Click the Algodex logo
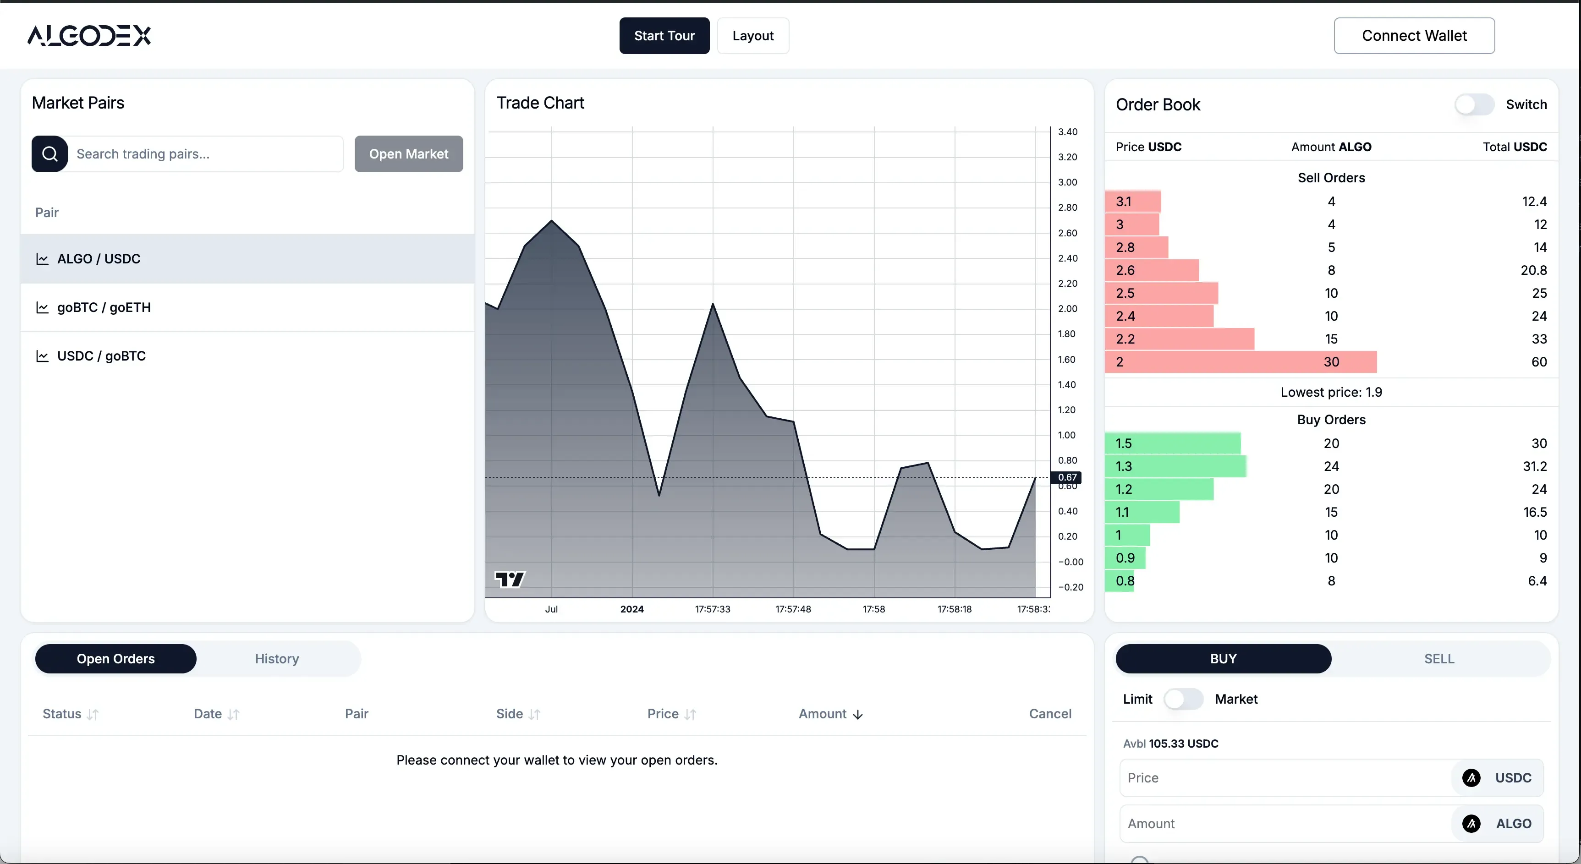The width and height of the screenshot is (1581, 864). tap(89, 36)
